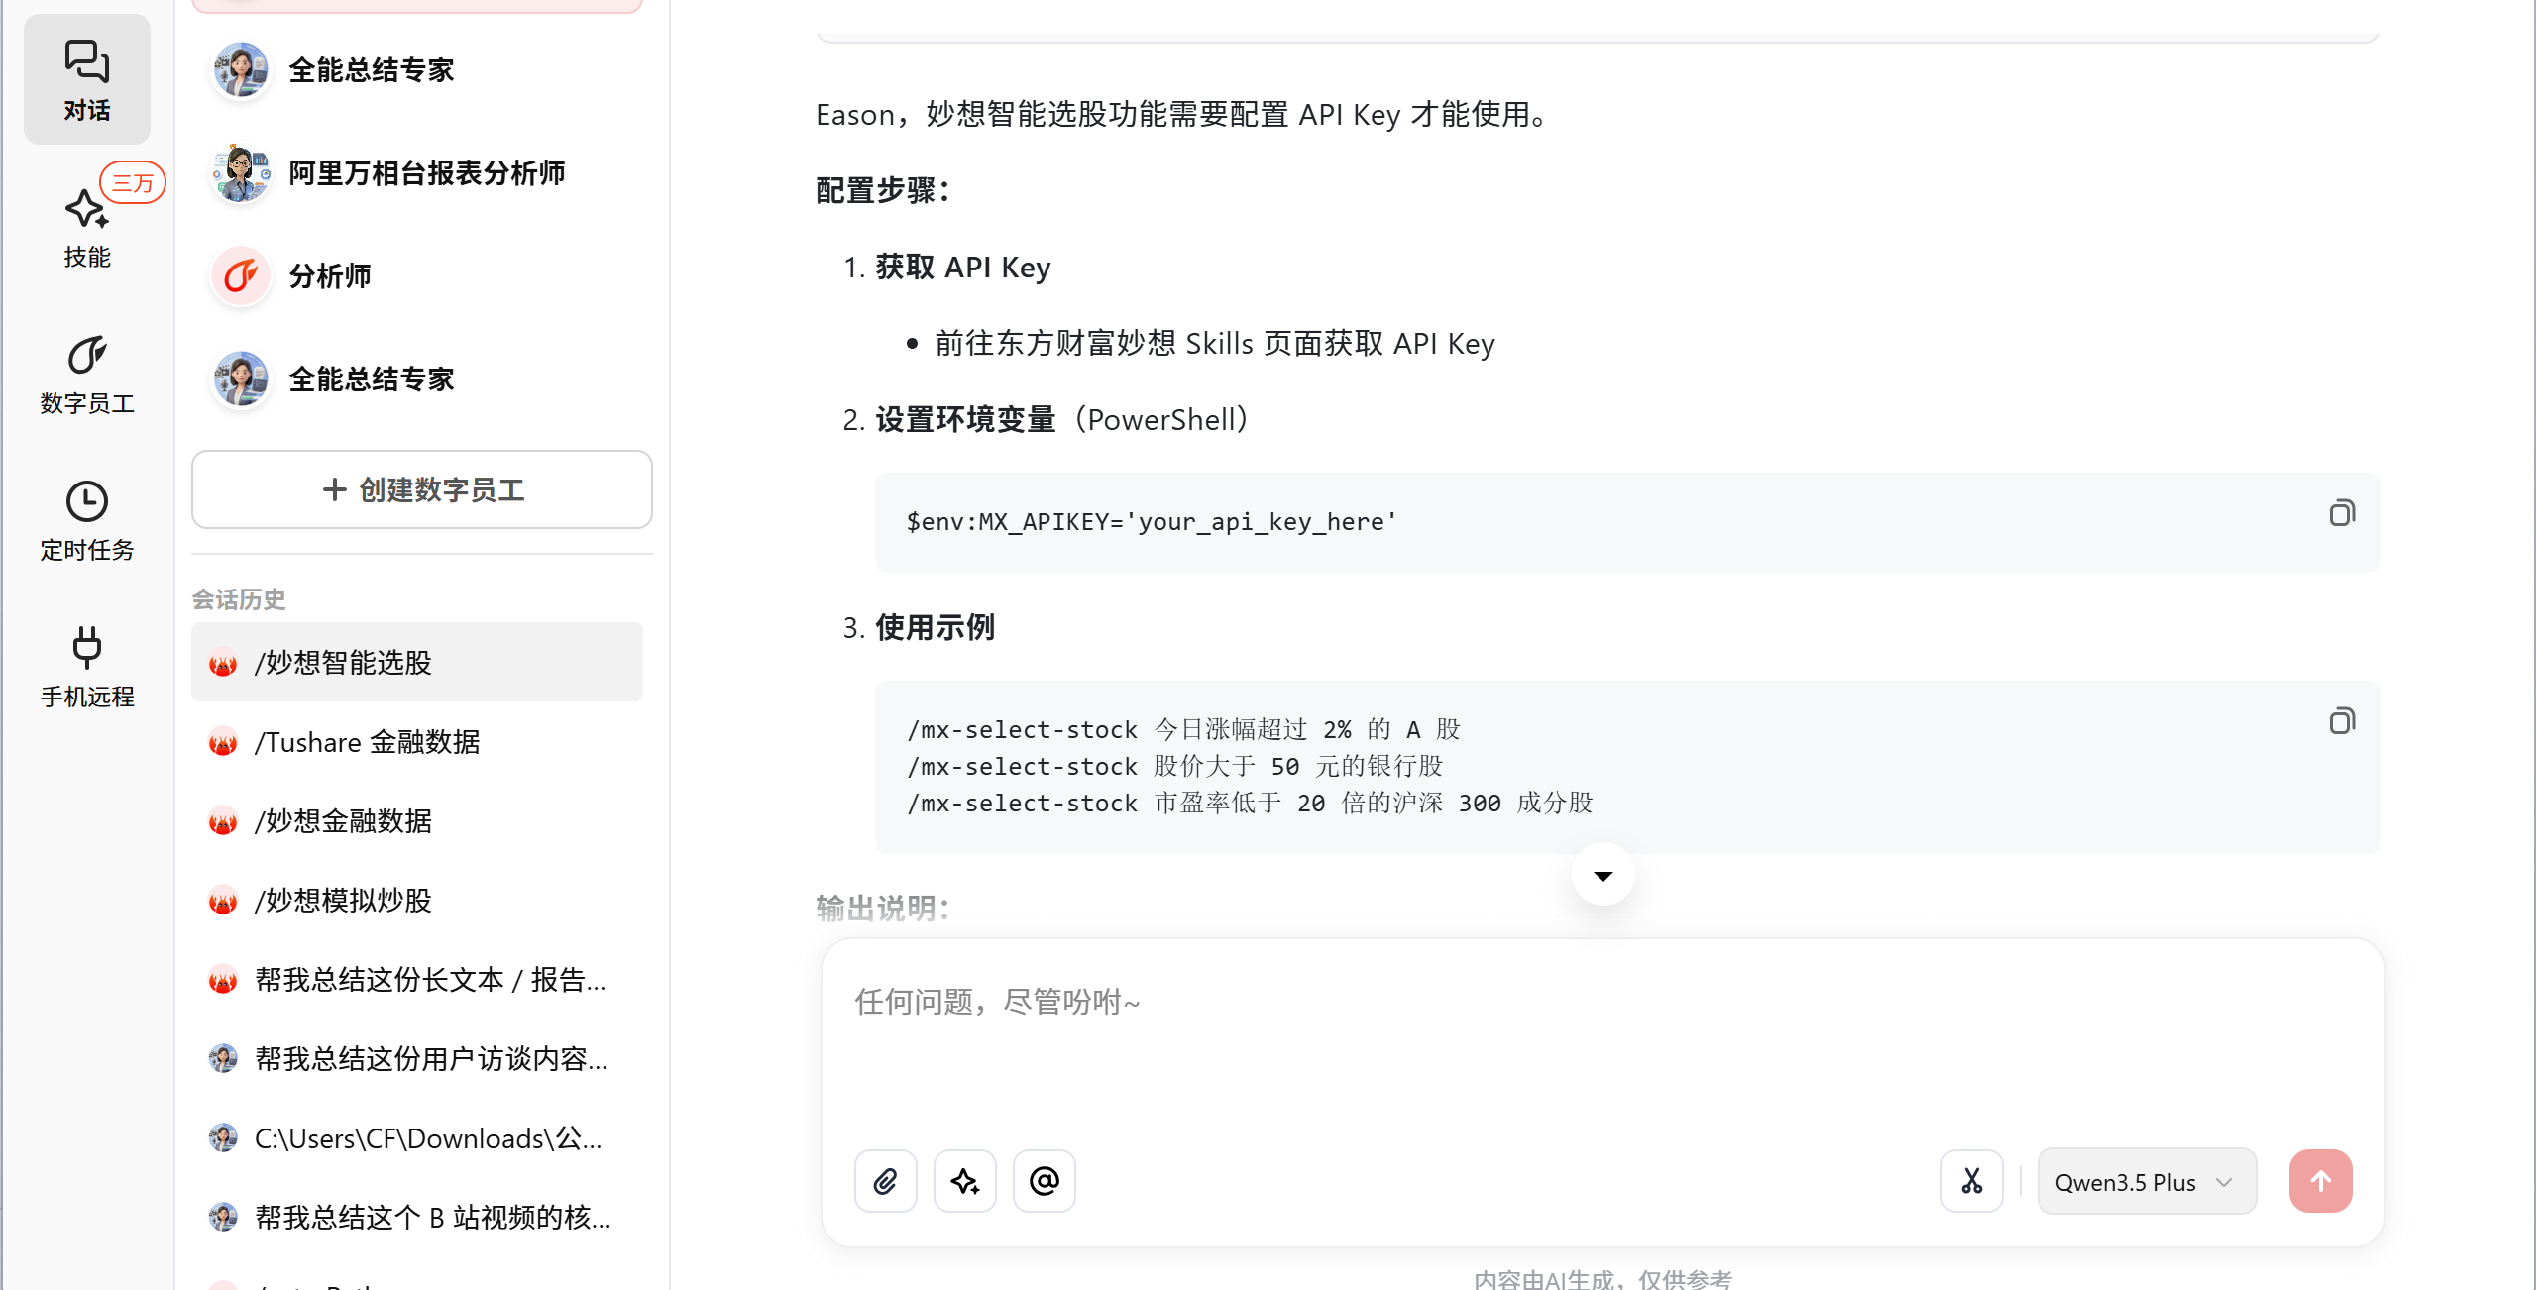Image resolution: width=2536 pixels, height=1290 pixels.
Task: Open the 技能 skills section
Action: pyautogui.click(x=87, y=228)
